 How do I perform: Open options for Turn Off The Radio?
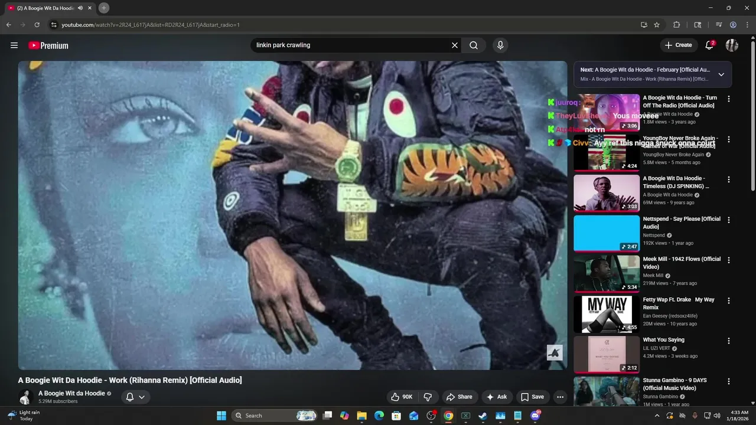point(728,99)
